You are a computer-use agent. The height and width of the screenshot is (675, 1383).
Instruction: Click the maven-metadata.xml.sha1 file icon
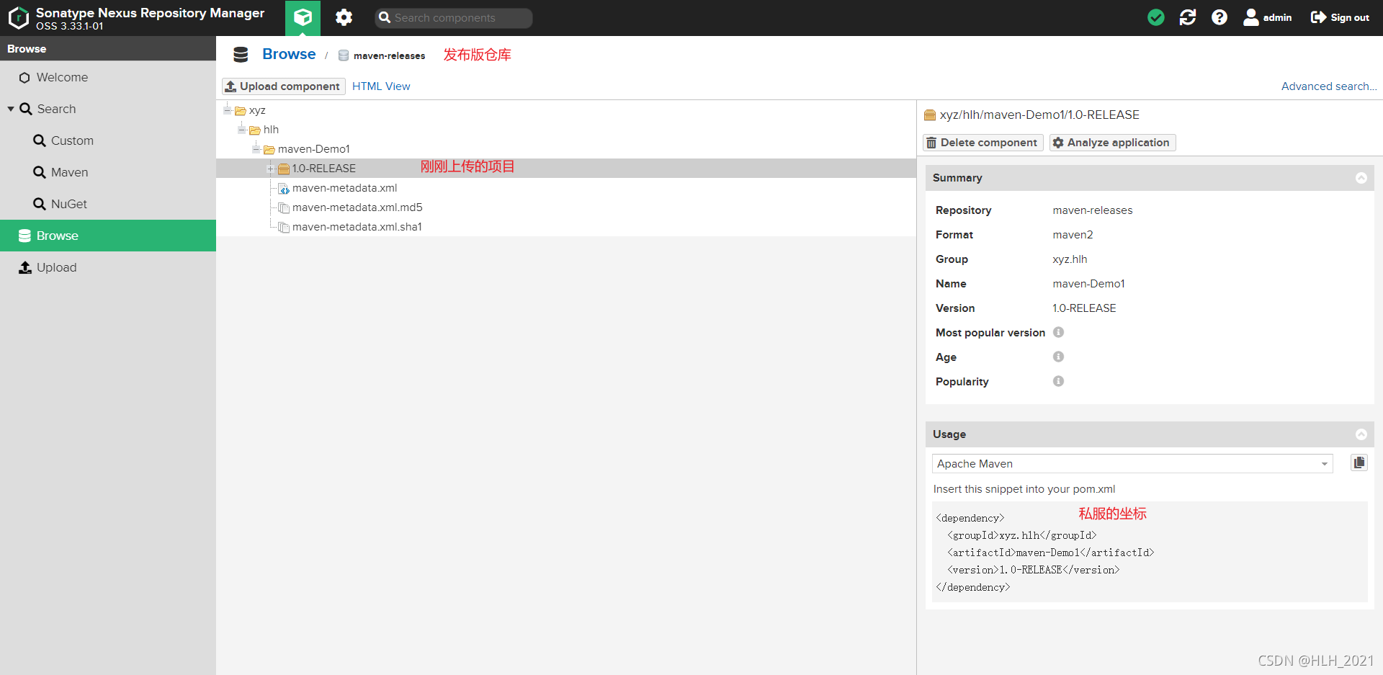(284, 228)
